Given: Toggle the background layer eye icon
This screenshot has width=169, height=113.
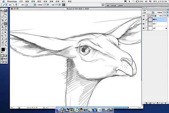Looking at the screenshot, I should click(x=143, y=28).
